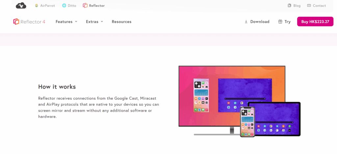Open the Features menu

tap(64, 22)
